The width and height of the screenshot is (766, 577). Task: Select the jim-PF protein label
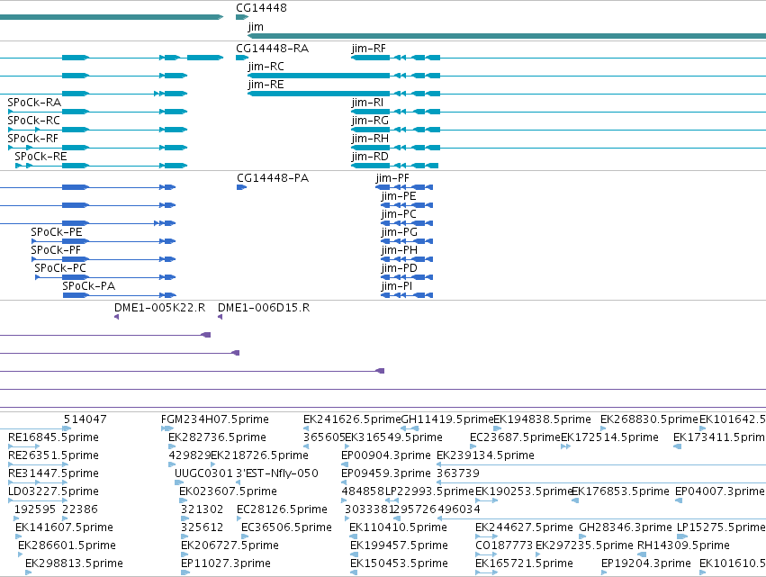pos(392,178)
